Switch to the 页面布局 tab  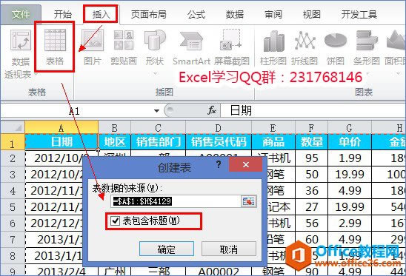pyautogui.click(x=149, y=14)
